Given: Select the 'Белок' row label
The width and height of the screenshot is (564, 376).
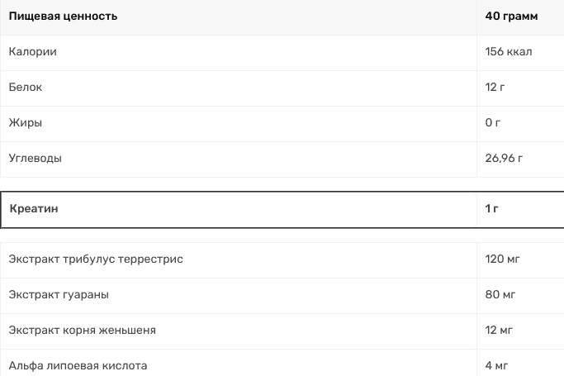Looking at the screenshot, I should click(x=25, y=87).
